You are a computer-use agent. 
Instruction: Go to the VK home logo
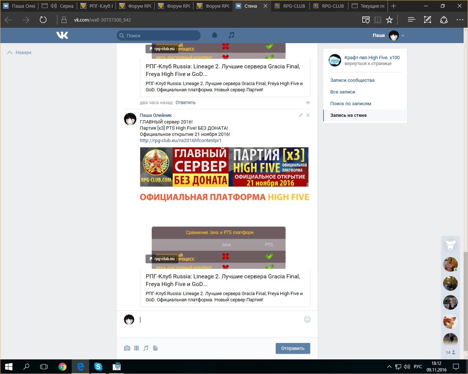click(62, 35)
